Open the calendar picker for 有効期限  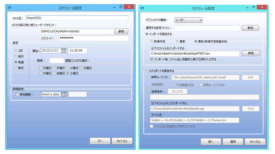coord(64,94)
